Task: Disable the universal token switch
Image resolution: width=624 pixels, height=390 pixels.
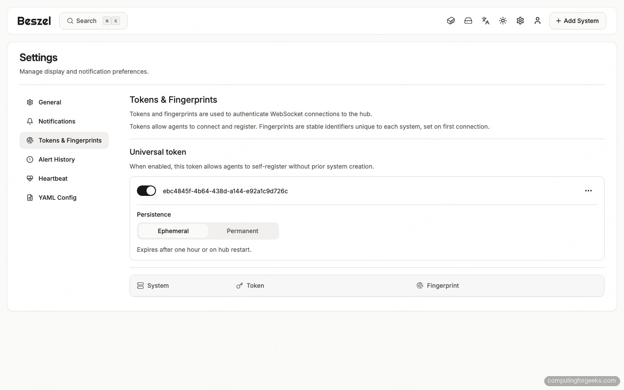Action: [x=146, y=191]
